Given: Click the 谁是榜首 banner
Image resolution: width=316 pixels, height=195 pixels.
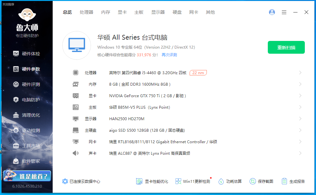Looking at the screenshot, I should [27, 176].
